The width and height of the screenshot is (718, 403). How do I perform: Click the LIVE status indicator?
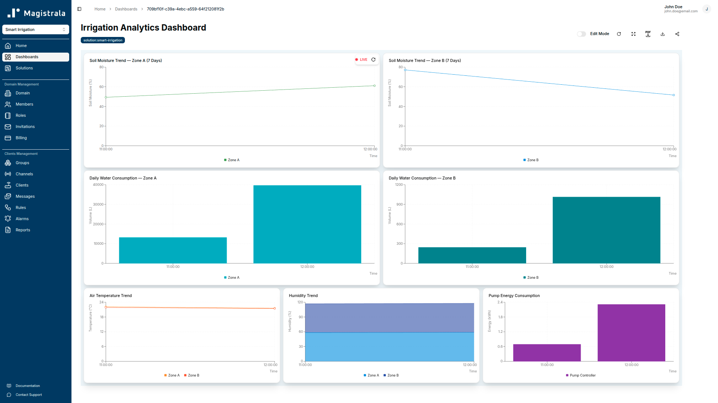[x=361, y=59]
